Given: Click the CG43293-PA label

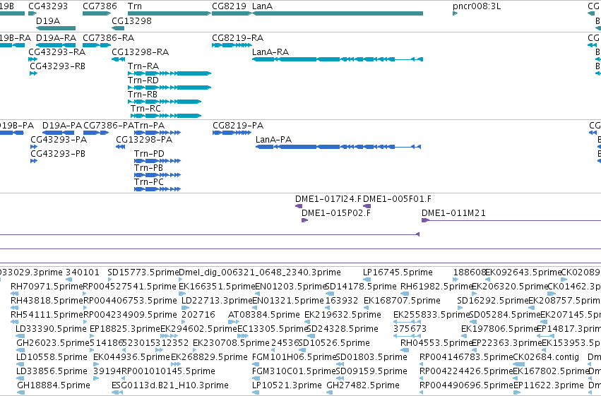Looking at the screenshot, I should 59,140.
